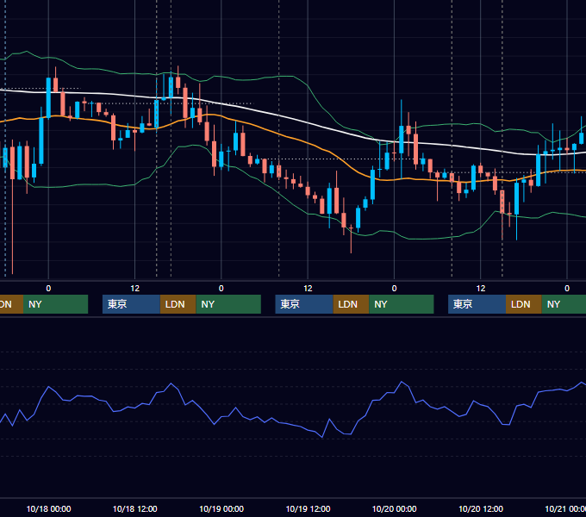The width and height of the screenshot is (586, 517).
Task: Select the NY session block ending after 10/19 00:00
Action: pyautogui.click(x=228, y=304)
